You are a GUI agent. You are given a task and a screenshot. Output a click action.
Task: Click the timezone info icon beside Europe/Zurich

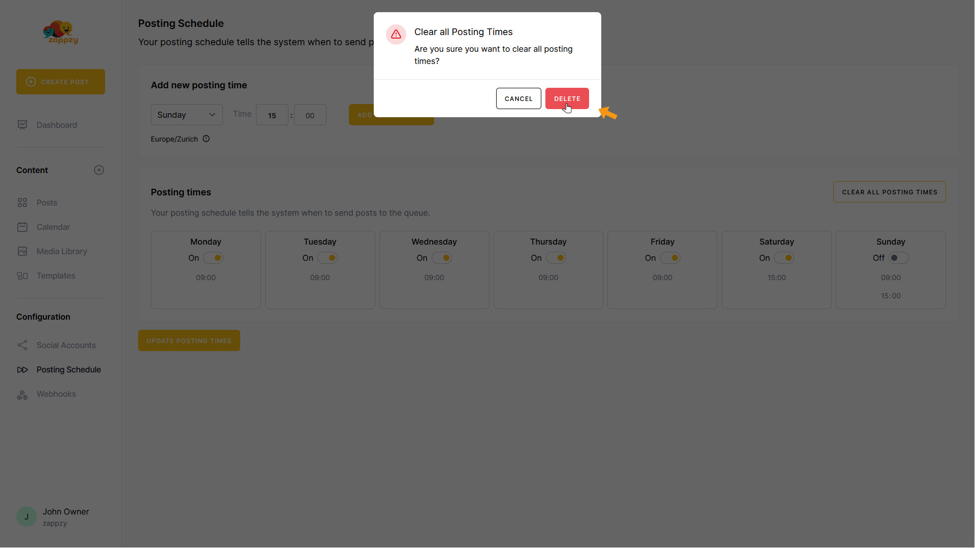click(206, 139)
